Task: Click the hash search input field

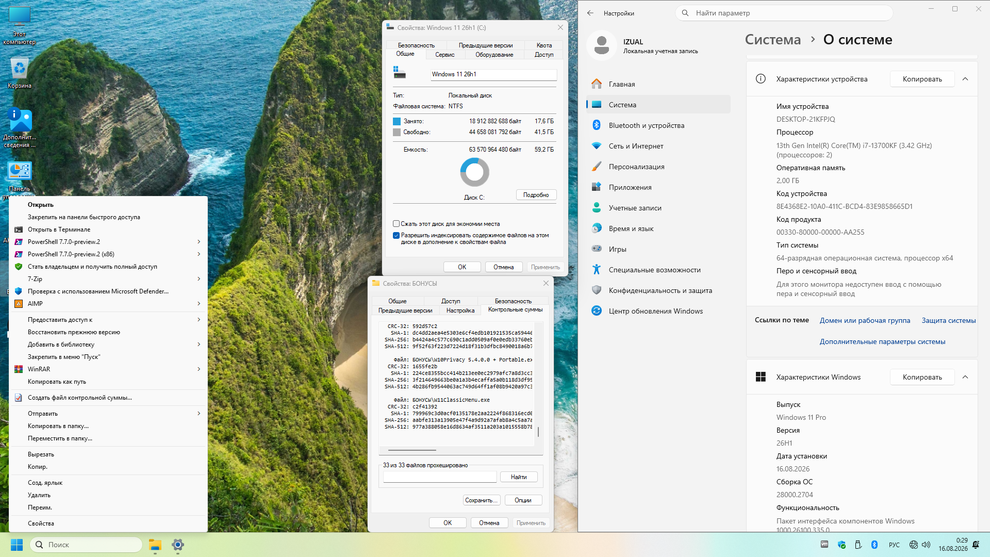Action: click(x=440, y=477)
